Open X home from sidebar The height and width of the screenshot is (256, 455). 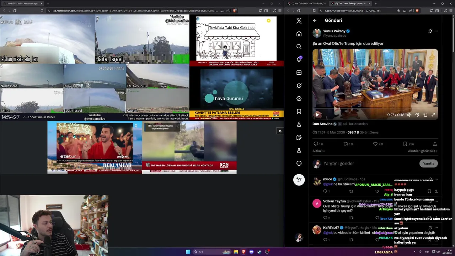click(299, 34)
